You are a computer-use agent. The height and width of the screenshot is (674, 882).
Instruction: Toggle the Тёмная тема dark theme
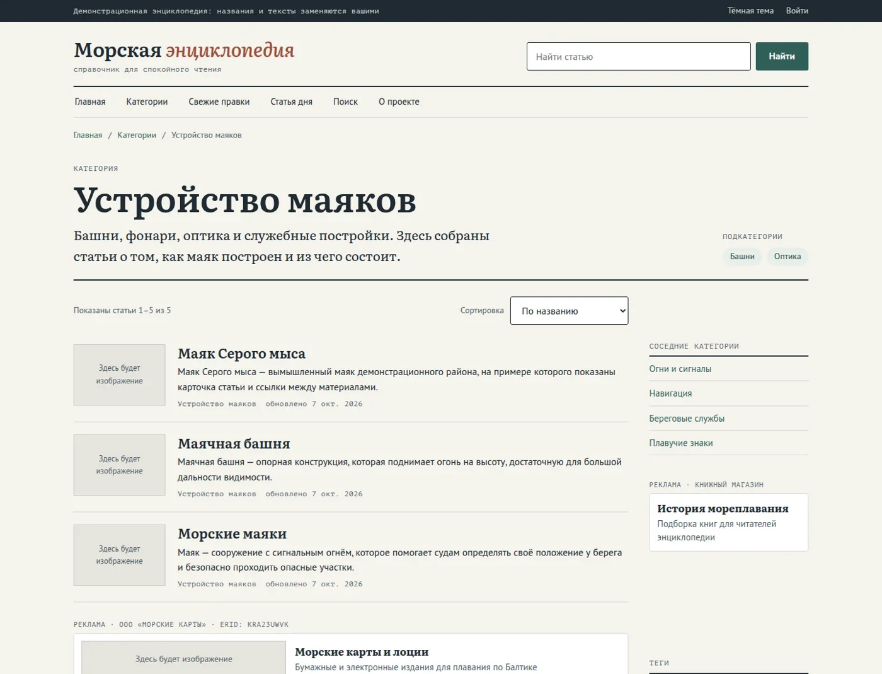(x=750, y=11)
